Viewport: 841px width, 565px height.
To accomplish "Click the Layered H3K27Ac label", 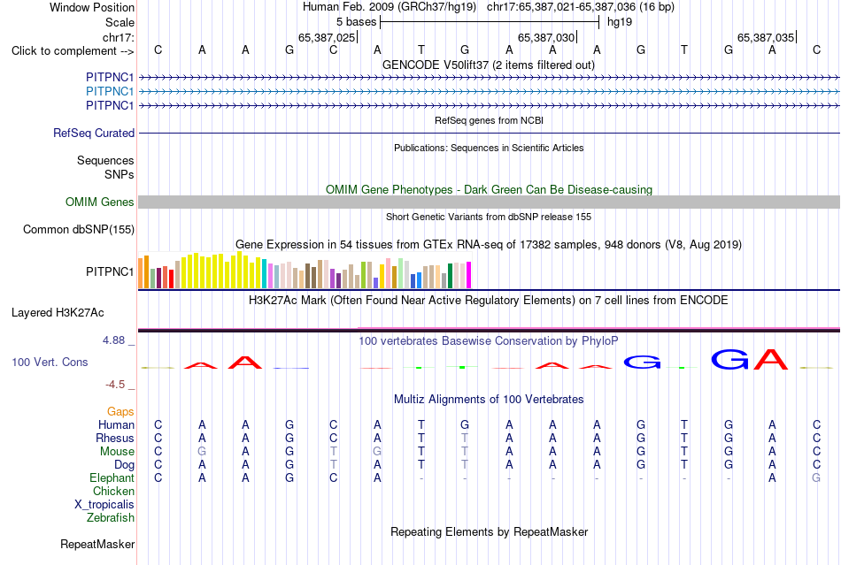I will tap(58, 313).
